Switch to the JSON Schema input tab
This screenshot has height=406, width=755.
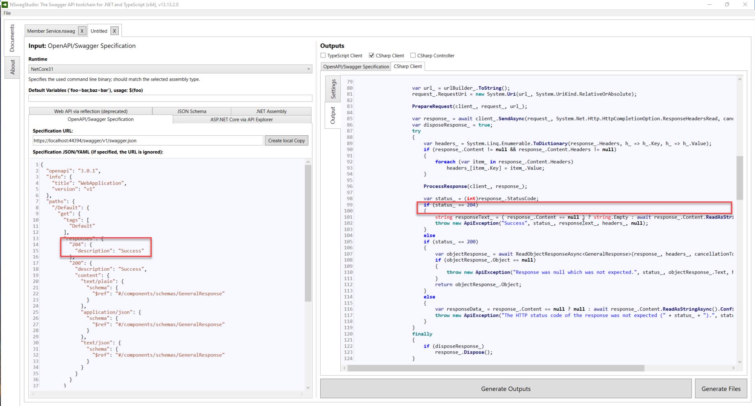192,111
